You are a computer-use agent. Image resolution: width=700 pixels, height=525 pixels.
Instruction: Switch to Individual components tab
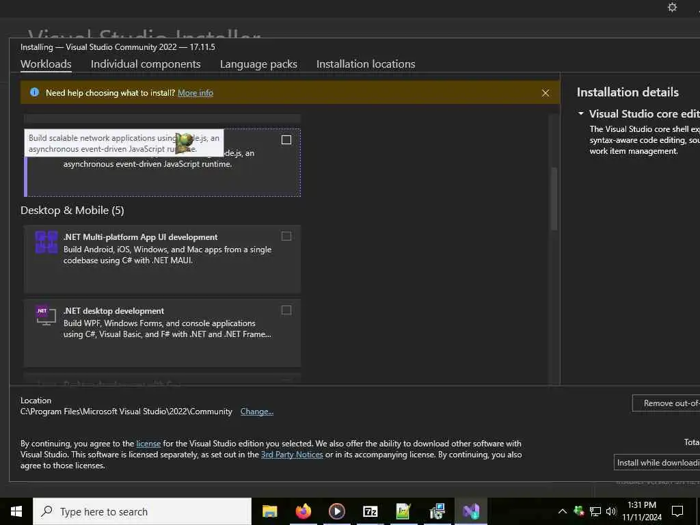click(146, 64)
